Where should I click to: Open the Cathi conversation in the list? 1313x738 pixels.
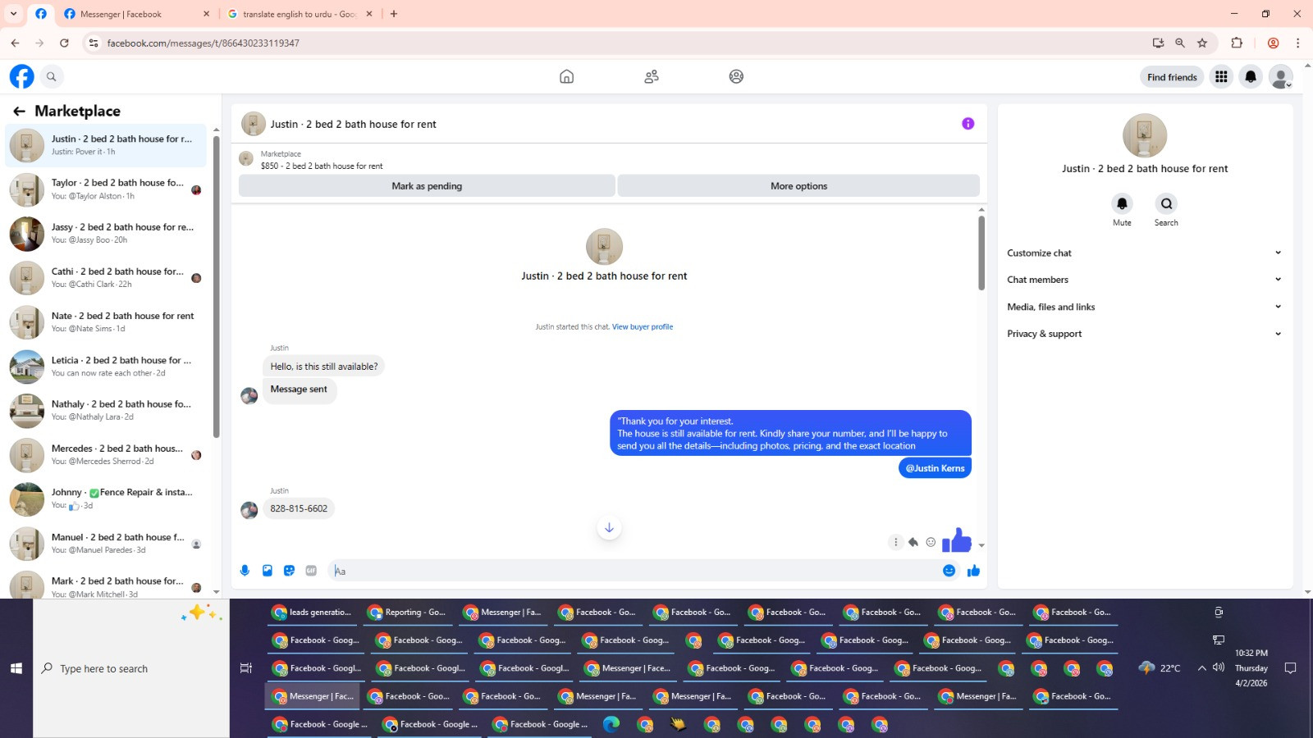click(x=106, y=278)
